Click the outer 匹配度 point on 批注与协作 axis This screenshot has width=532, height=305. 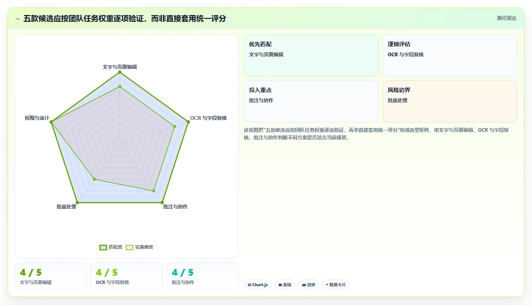click(x=162, y=202)
